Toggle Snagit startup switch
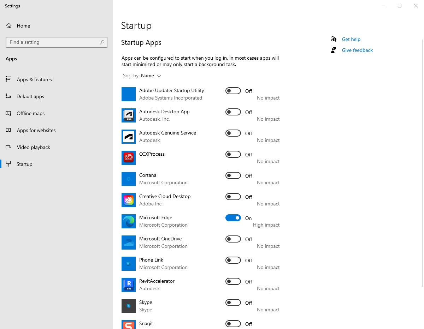The height and width of the screenshot is (329, 424). click(233, 324)
